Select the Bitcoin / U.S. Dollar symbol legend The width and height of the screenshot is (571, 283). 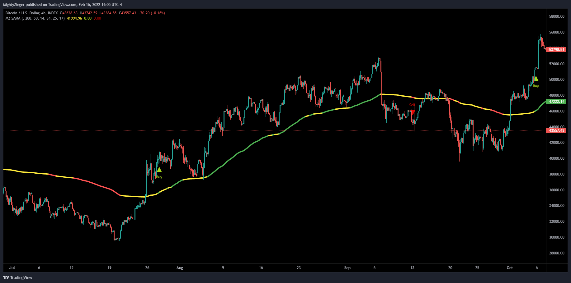coord(32,13)
